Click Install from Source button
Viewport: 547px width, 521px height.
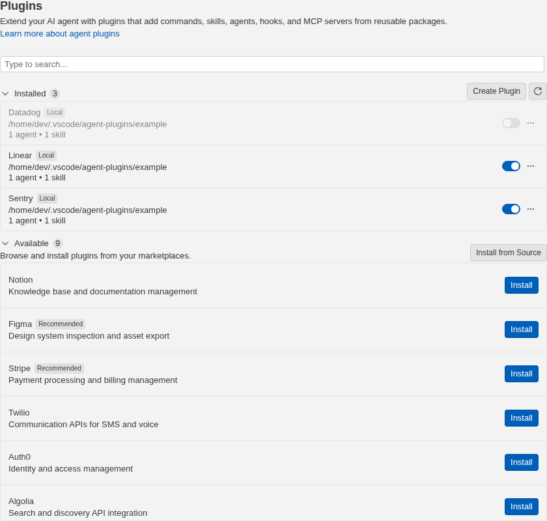509,253
